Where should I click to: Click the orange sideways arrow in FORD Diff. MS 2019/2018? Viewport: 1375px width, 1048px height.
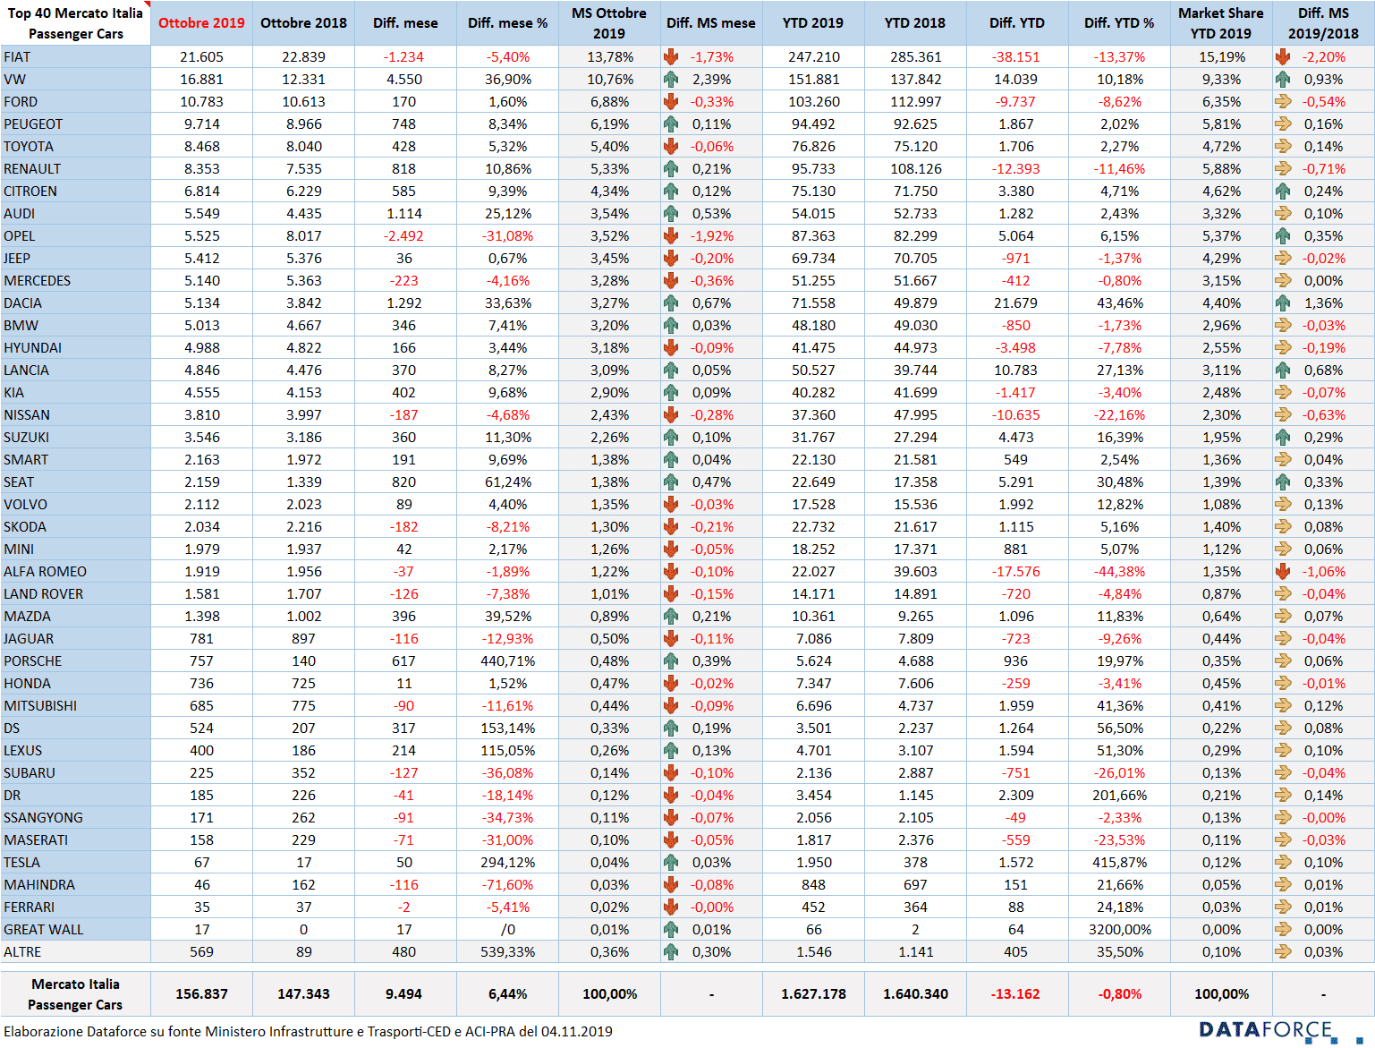pyautogui.click(x=1283, y=101)
